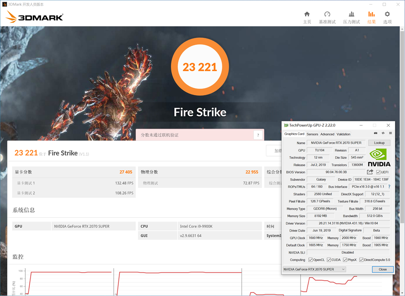Click the GPU-Z refresh icon
405x296 pixels.
click(x=383, y=133)
